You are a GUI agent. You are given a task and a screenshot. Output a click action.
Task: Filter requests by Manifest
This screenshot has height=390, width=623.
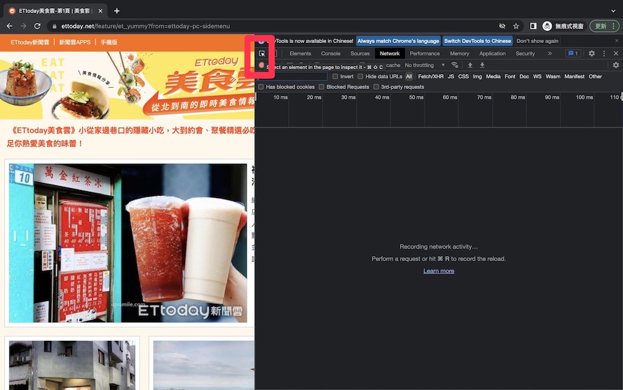coord(574,76)
